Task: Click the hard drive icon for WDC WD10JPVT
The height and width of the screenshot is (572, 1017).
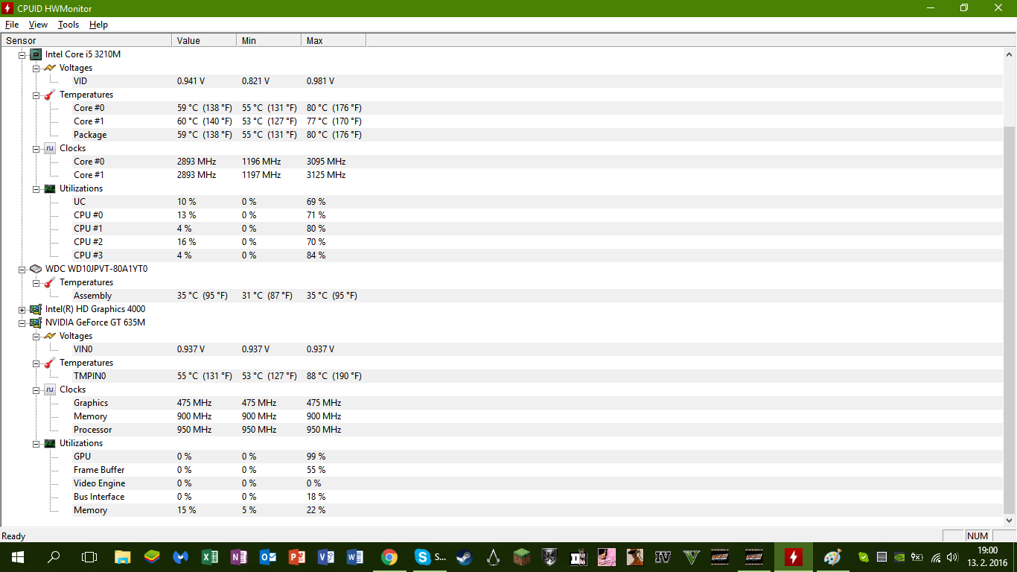Action: coord(36,269)
